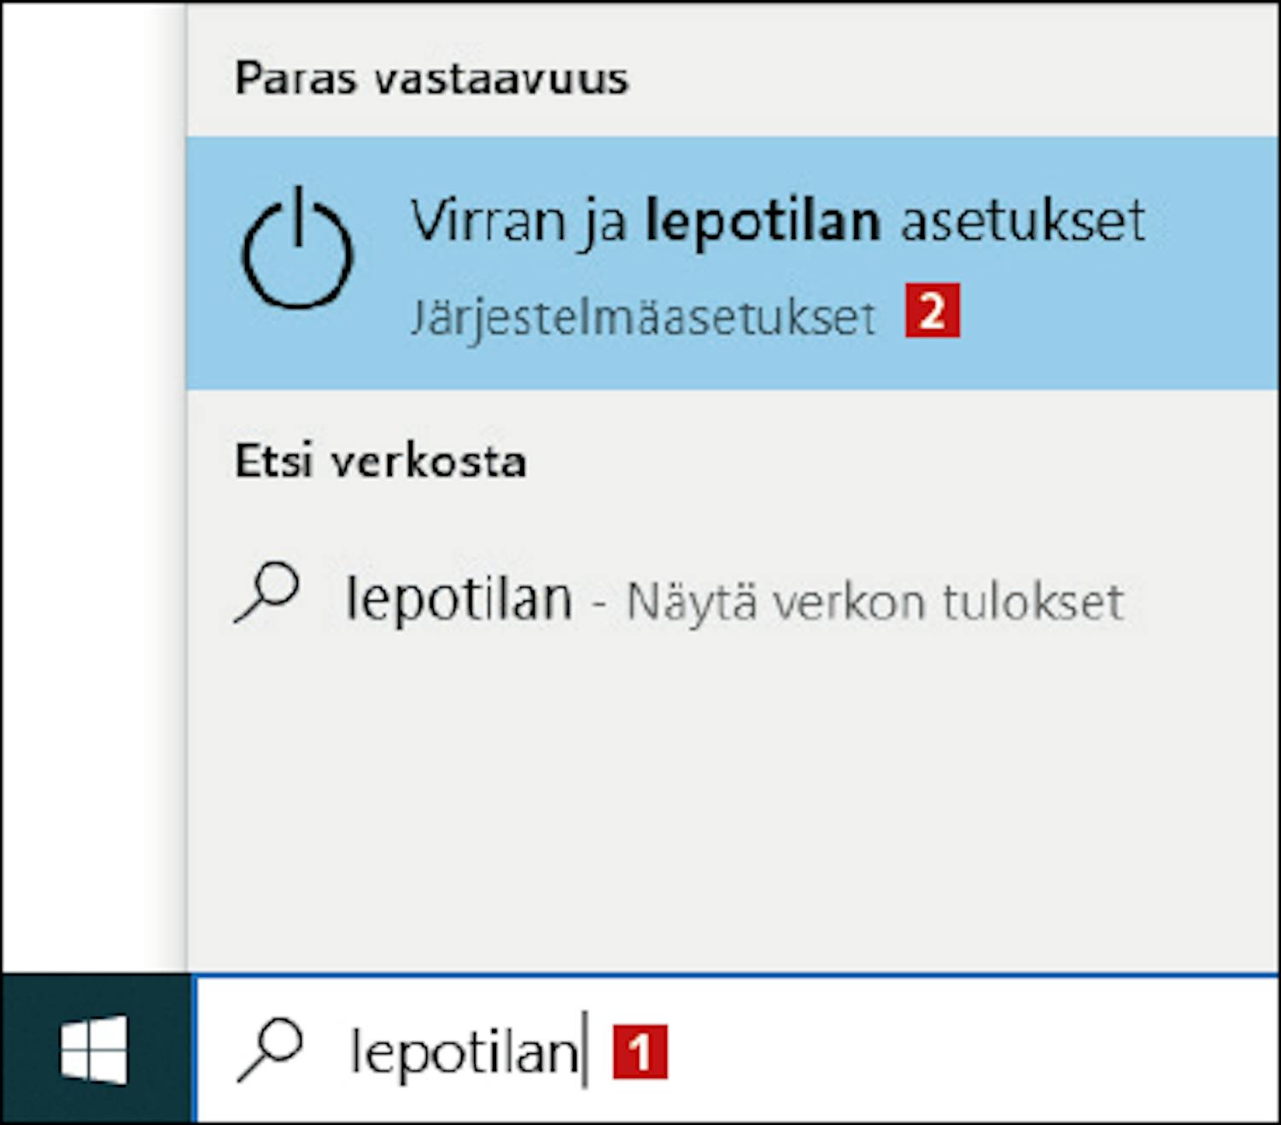The height and width of the screenshot is (1125, 1281).
Task: Click the white pane left of search results
Action: (x=92, y=487)
